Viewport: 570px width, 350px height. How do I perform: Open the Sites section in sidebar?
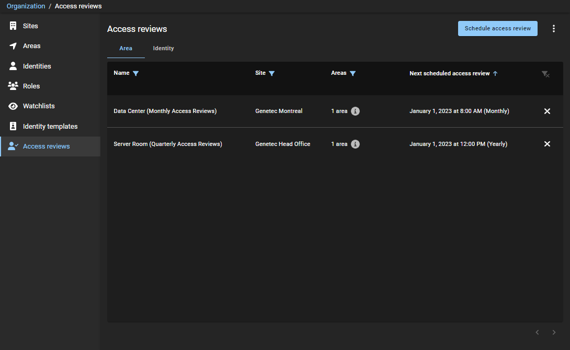pyautogui.click(x=30, y=26)
